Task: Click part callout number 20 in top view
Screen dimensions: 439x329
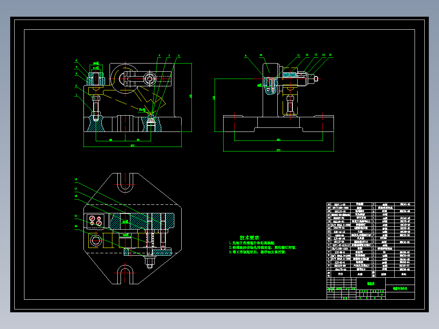Action: 76,226
